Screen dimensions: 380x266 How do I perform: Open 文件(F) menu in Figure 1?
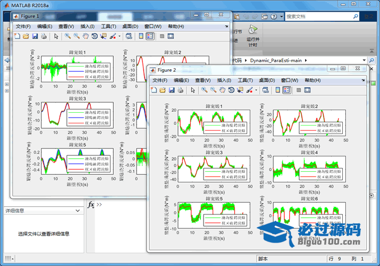click(x=23, y=27)
